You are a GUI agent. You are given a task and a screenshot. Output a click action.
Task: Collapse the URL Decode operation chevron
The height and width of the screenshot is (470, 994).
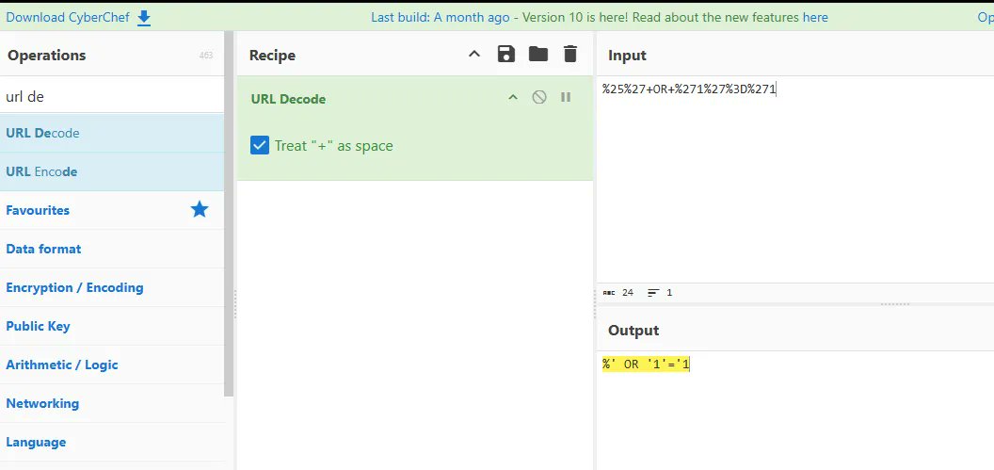tap(513, 97)
